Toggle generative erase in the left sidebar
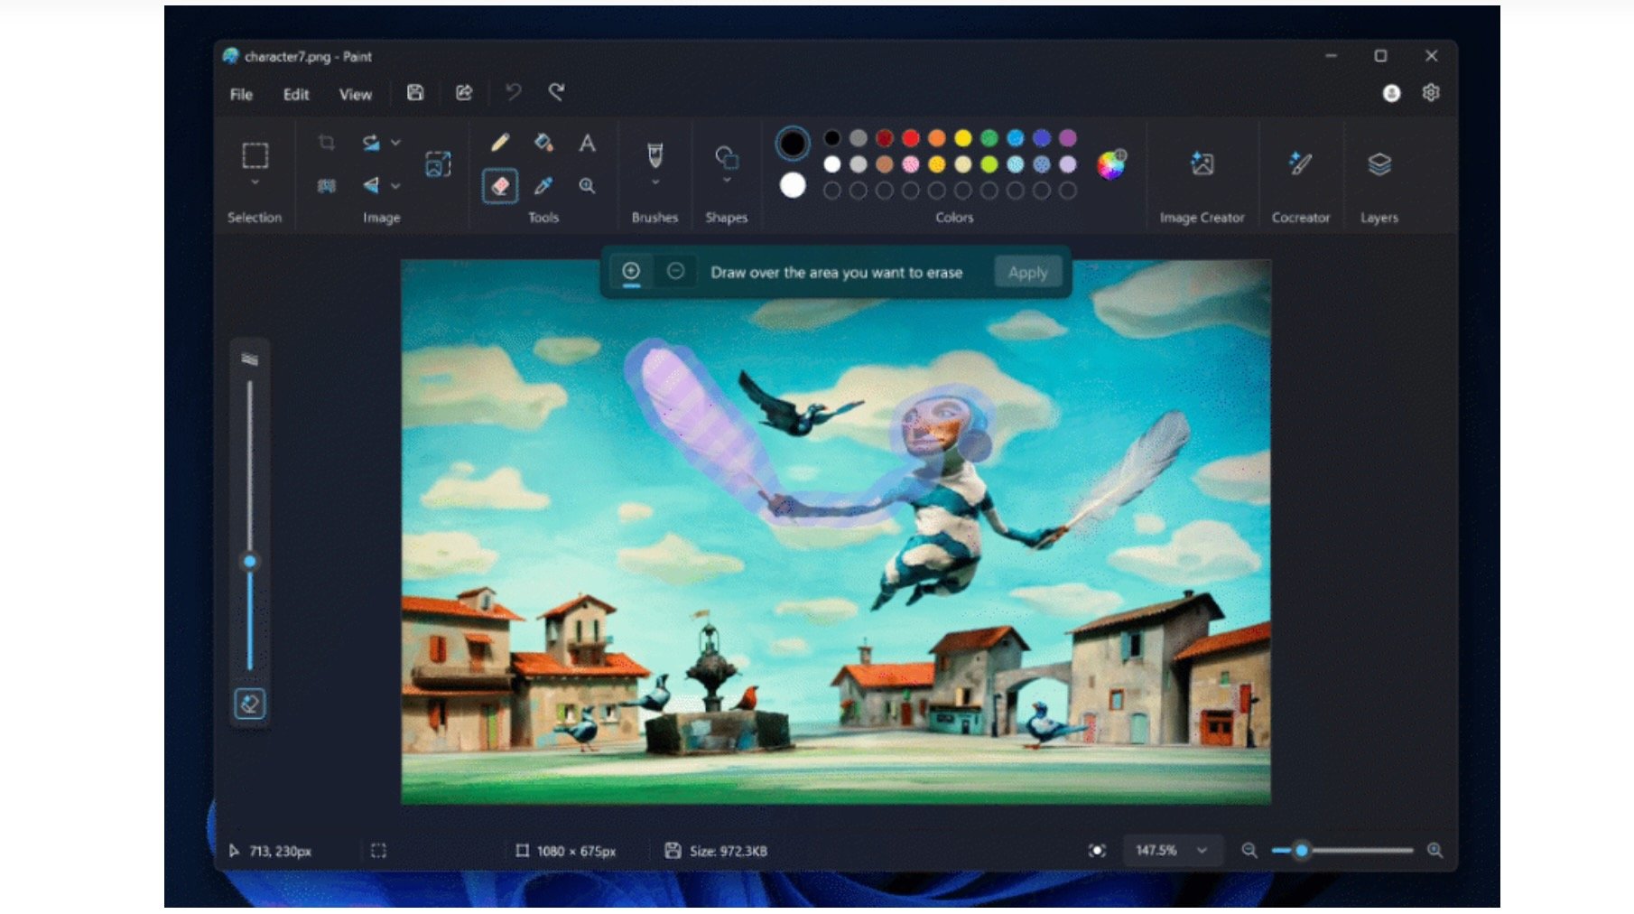 click(249, 704)
